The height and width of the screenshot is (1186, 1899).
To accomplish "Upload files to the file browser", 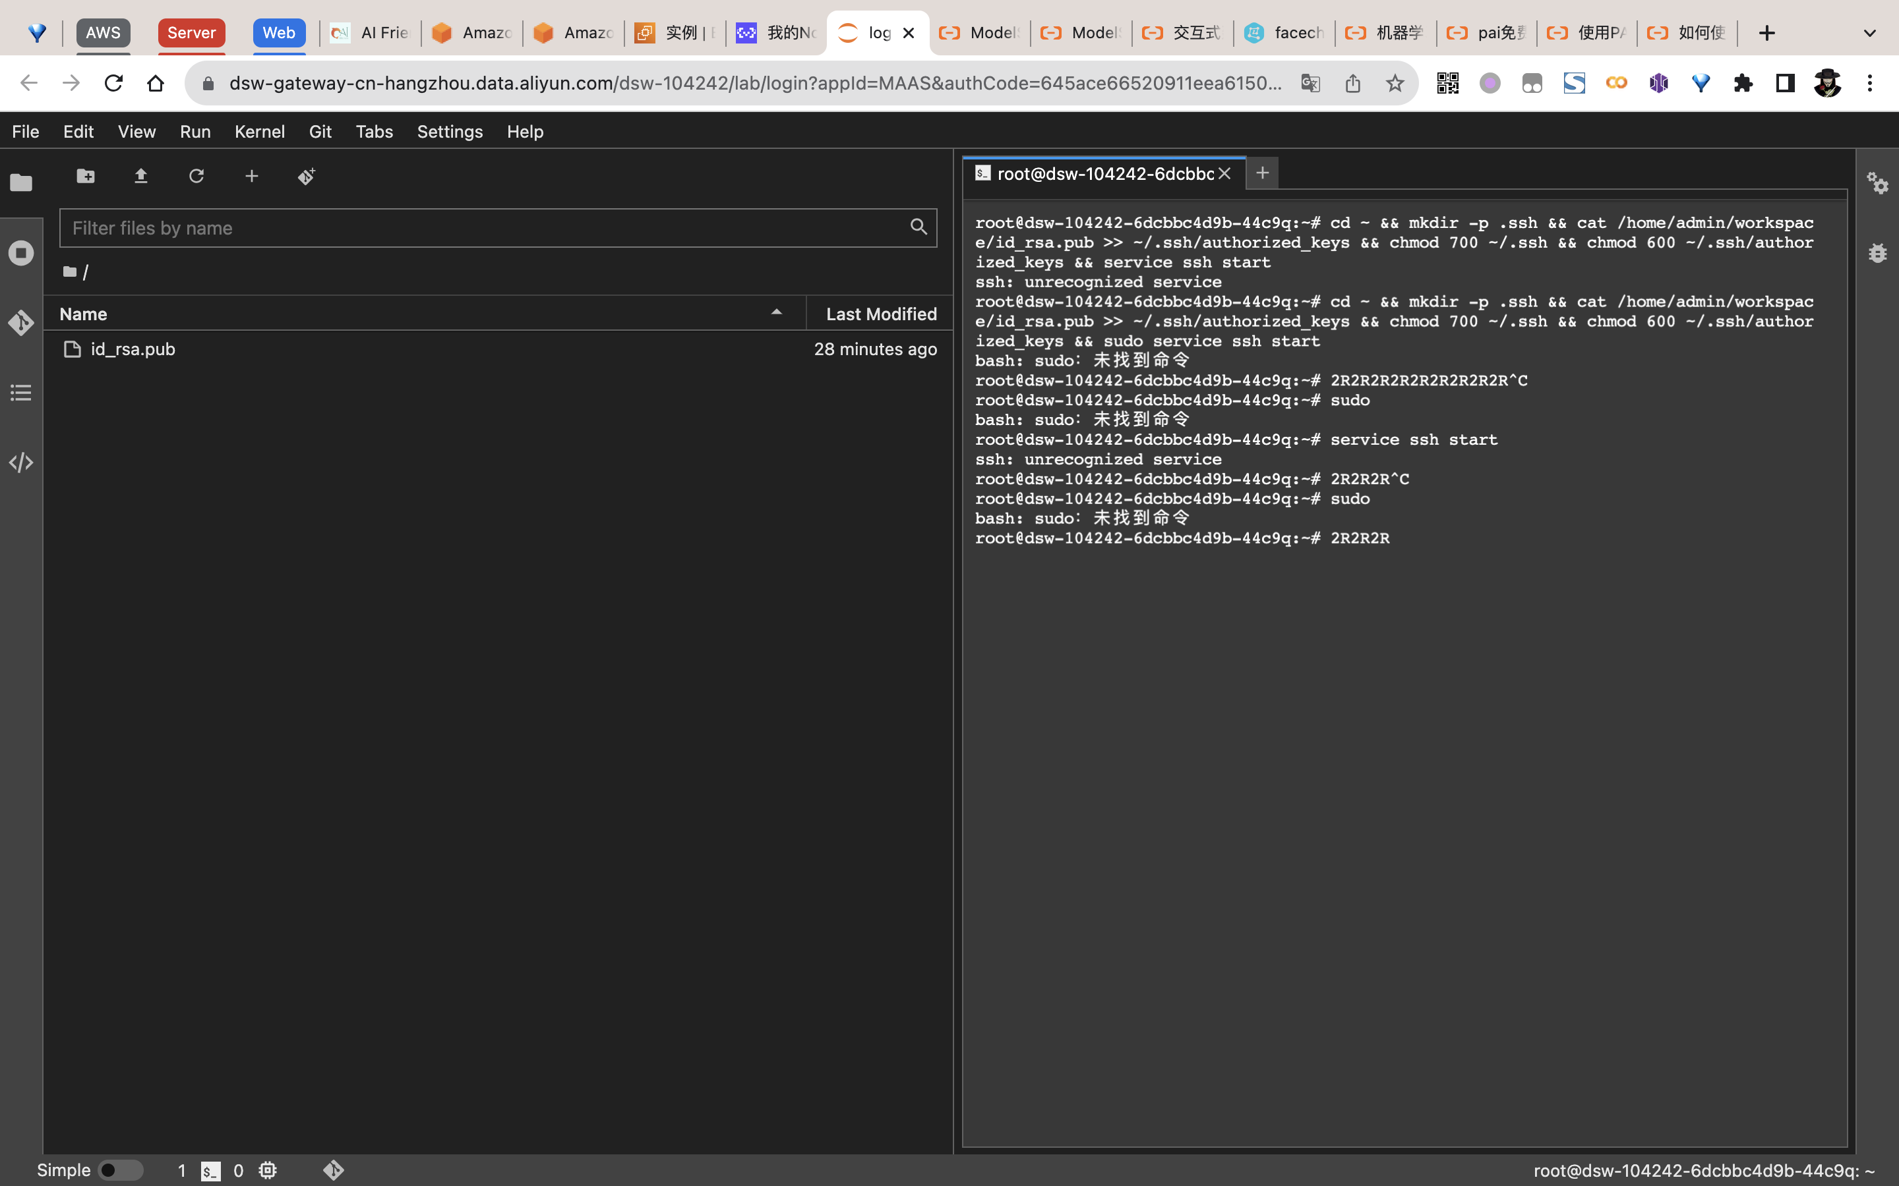I will click(141, 176).
